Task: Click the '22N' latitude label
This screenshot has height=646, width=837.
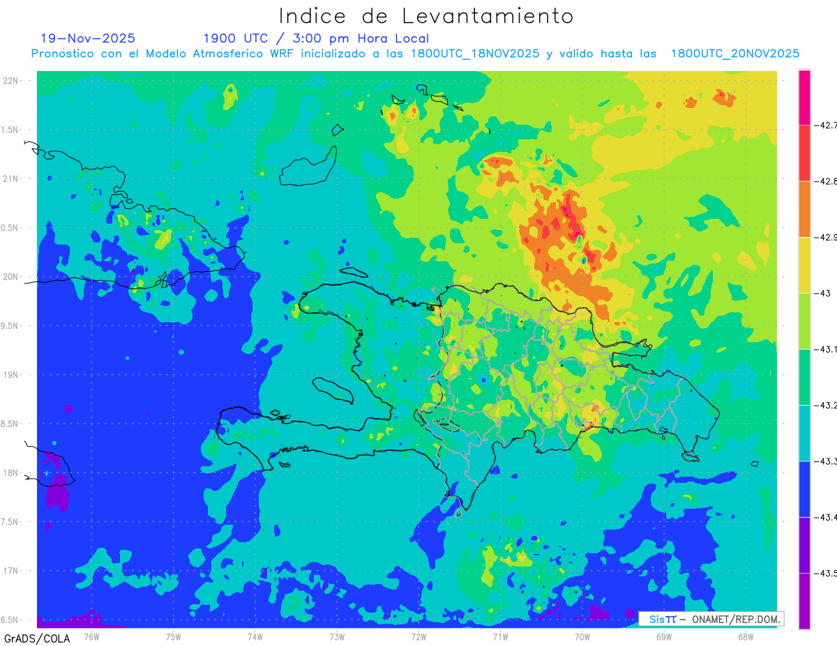Action: click(x=12, y=81)
